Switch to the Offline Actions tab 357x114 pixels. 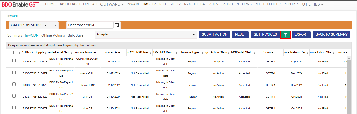tap(53, 35)
